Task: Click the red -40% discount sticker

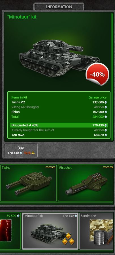Action: (97, 74)
